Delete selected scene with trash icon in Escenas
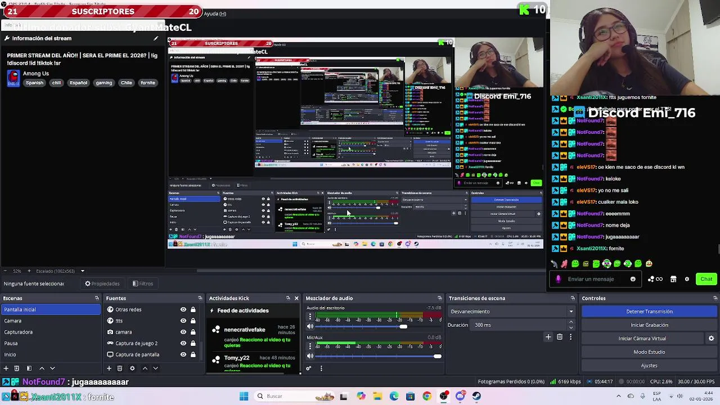This screenshot has height=405, width=720. [17, 368]
